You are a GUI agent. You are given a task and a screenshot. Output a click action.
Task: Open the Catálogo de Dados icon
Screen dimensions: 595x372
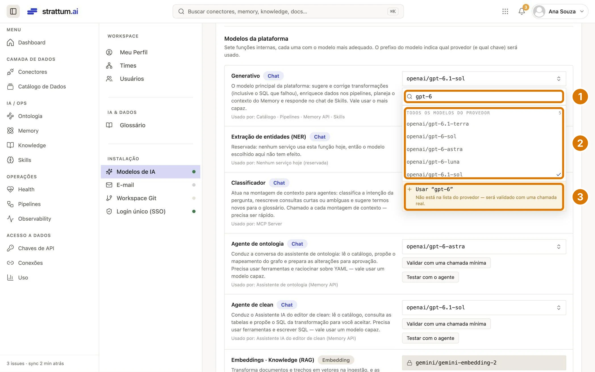[x=10, y=87]
